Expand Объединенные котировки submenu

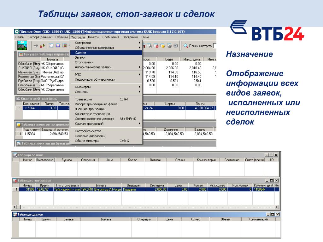click(139, 48)
